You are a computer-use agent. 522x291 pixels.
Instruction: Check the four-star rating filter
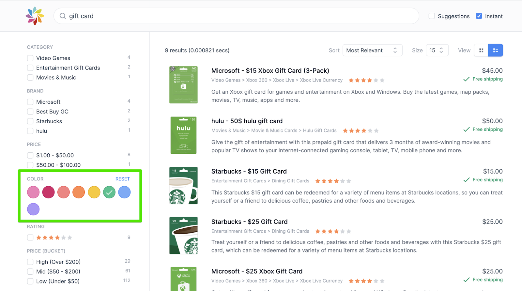(x=30, y=237)
